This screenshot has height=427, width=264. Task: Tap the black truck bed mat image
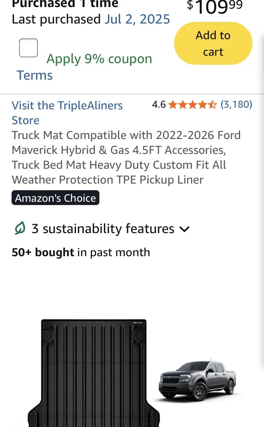click(94, 373)
